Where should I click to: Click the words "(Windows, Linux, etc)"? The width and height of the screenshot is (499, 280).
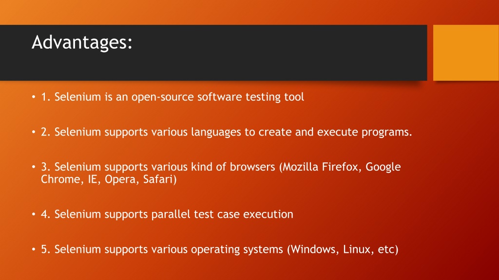coord(343,249)
